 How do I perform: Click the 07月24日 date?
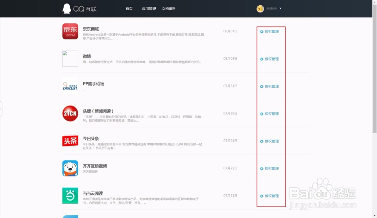[x=230, y=140]
